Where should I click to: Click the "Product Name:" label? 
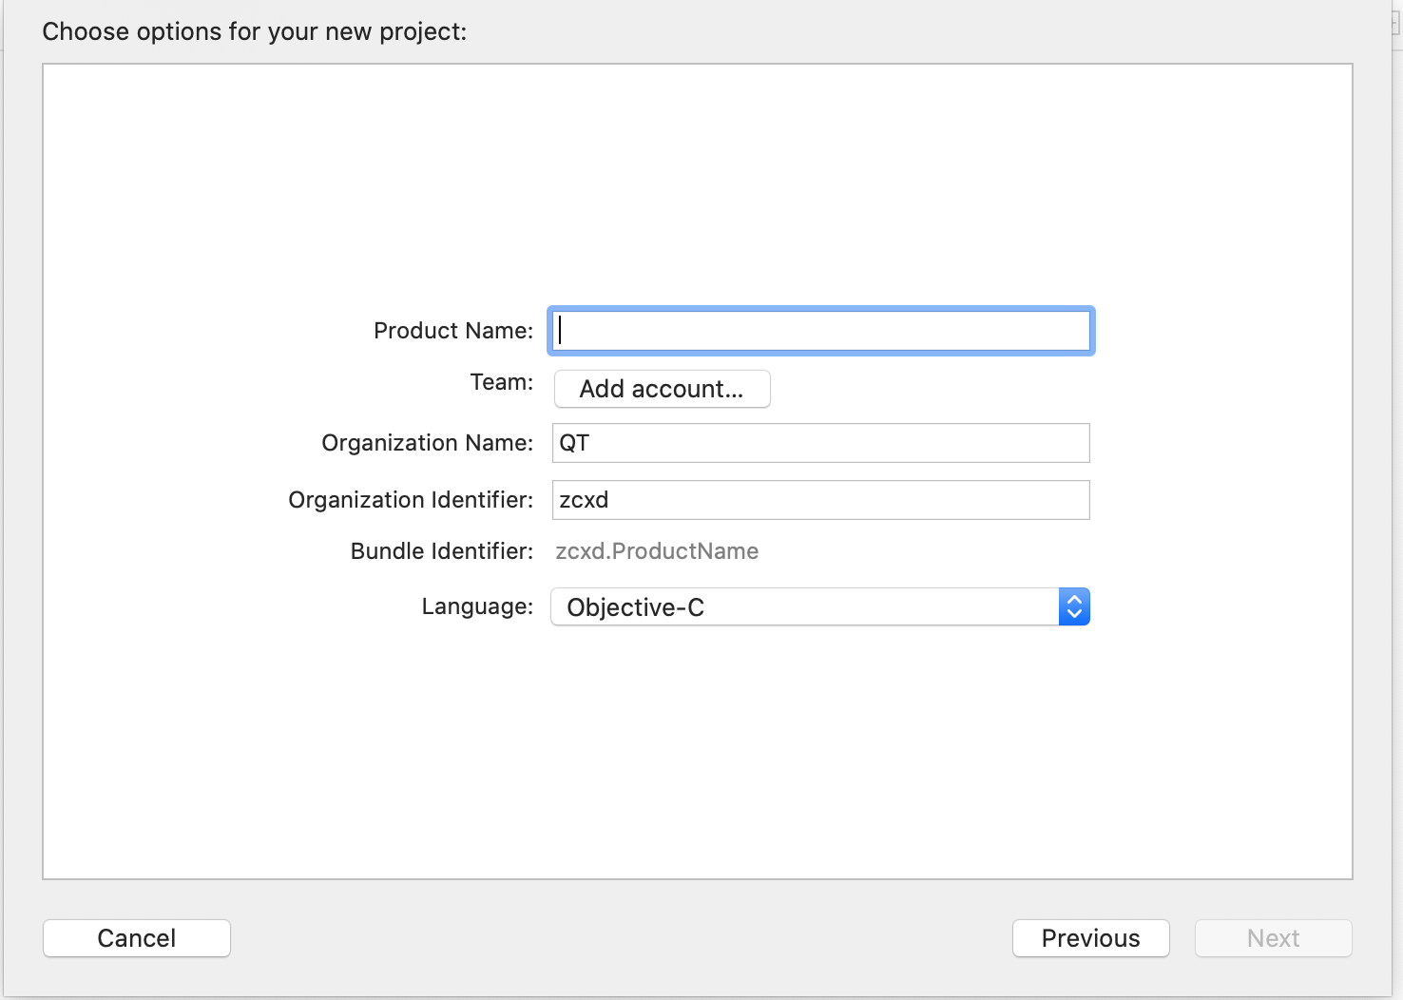tap(453, 331)
